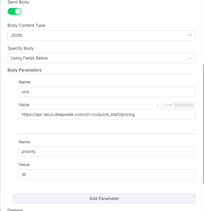Click the chevron on the Specify Body selector
204x211 pixels.
click(x=190, y=58)
